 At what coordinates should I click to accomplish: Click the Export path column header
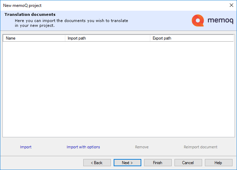click(x=192, y=38)
